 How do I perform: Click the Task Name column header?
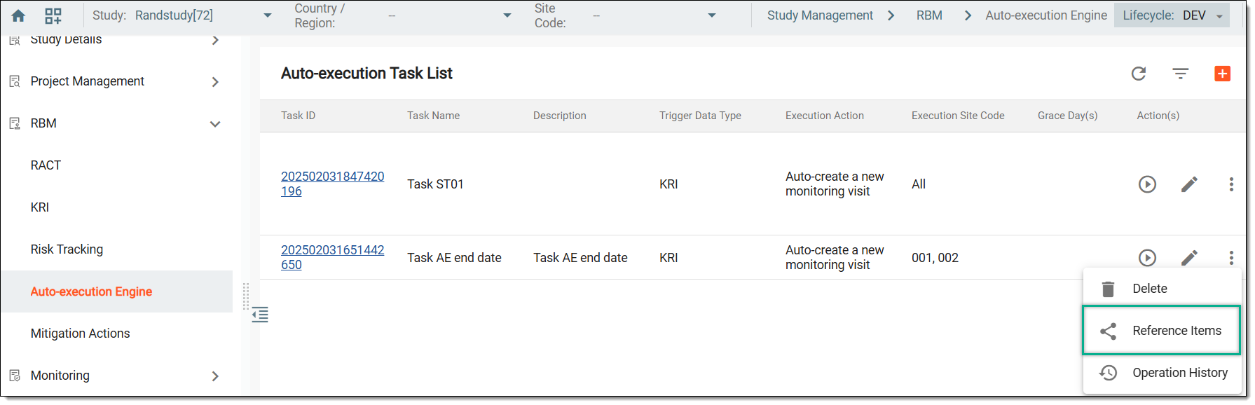pos(434,116)
